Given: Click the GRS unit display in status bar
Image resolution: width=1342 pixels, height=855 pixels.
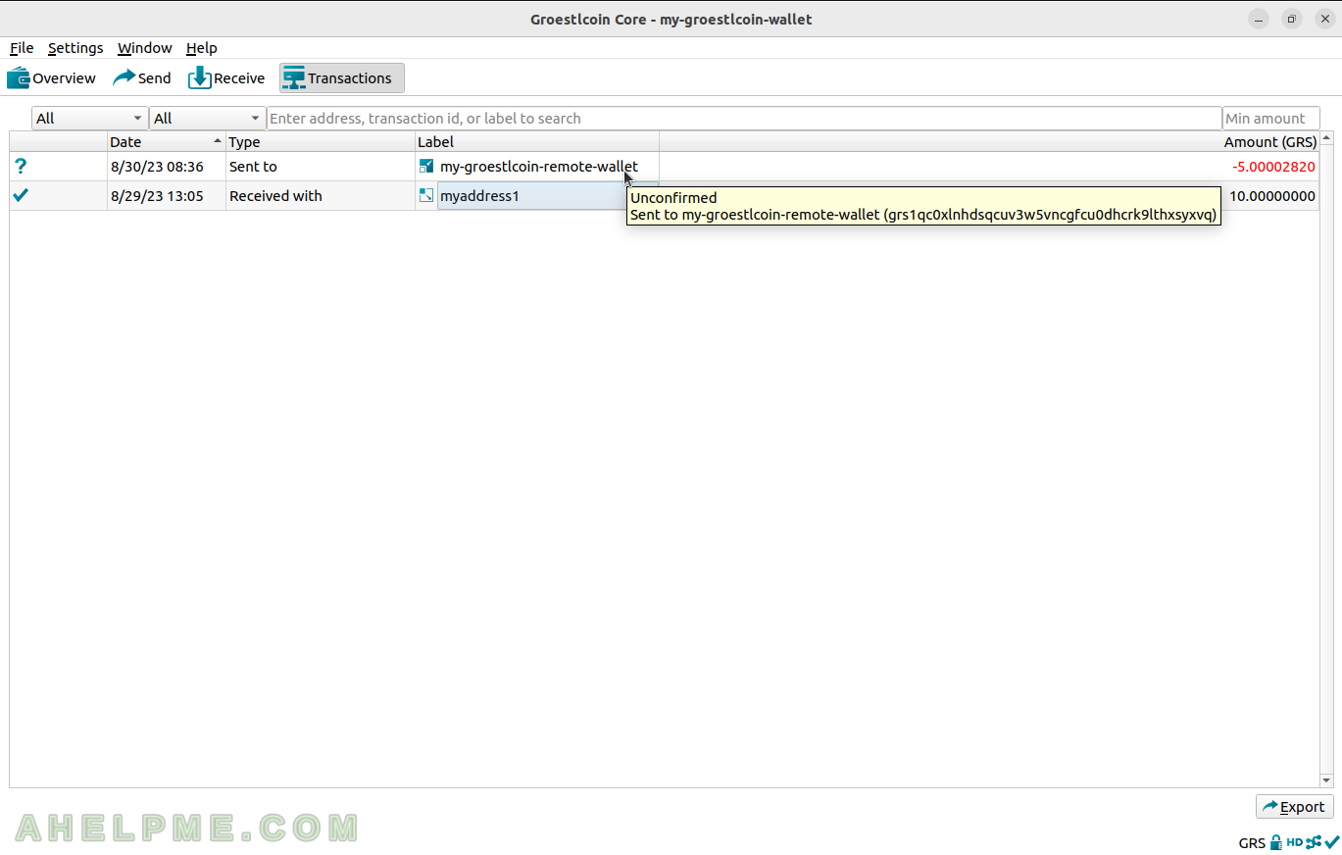Looking at the screenshot, I should 1252,843.
